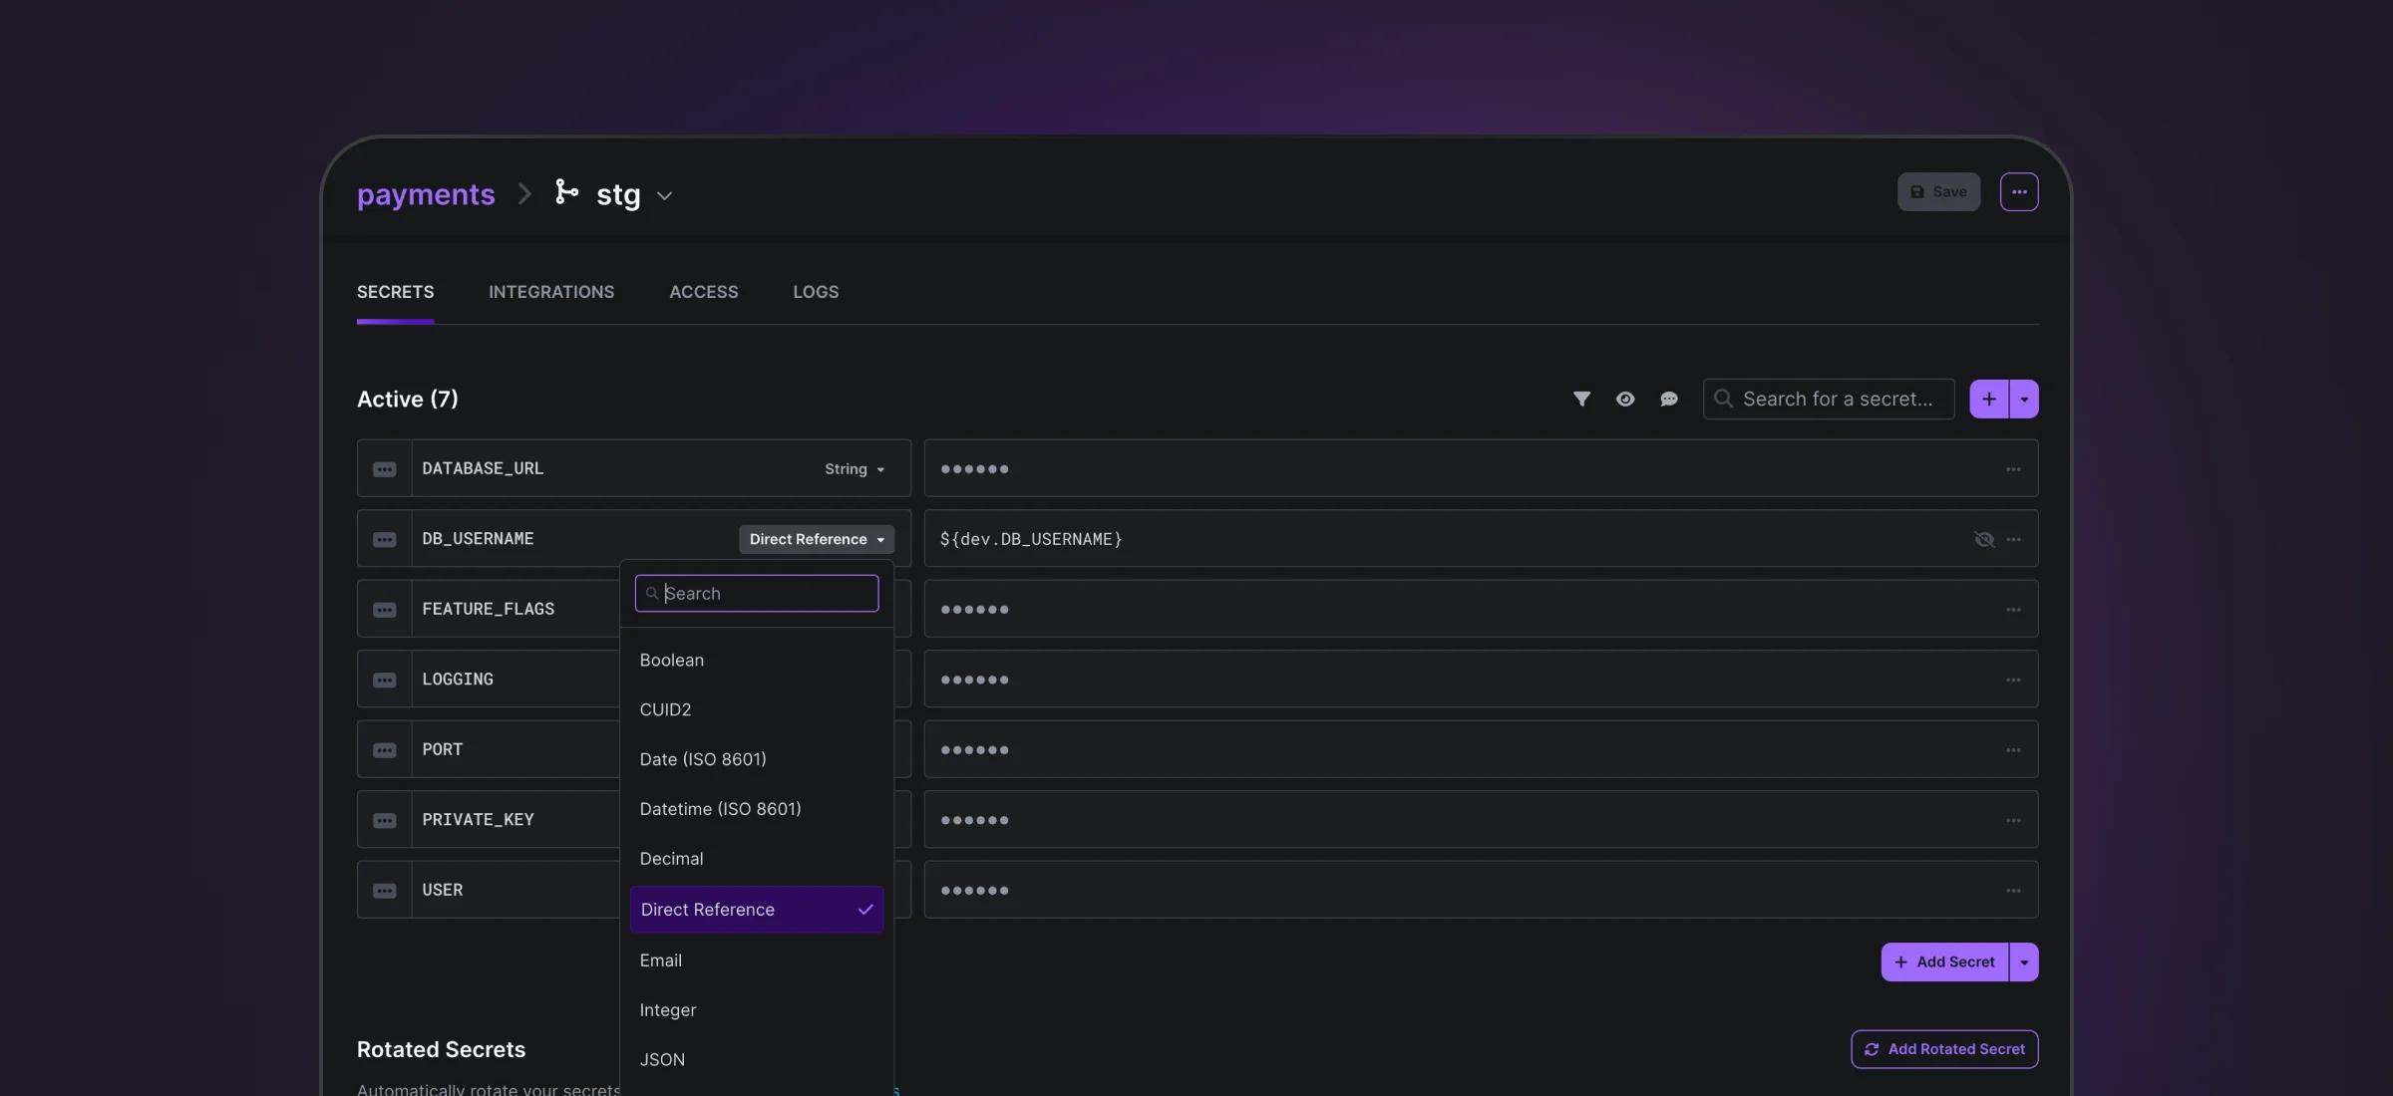This screenshot has width=2393, height=1096.
Task: Switch to the INTEGRATIONS tab
Action: [551, 292]
